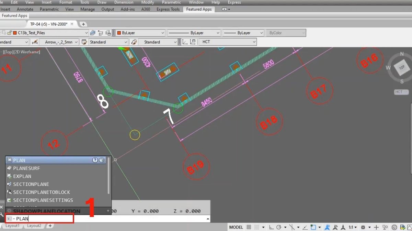Click the command line customize wrench icon
Image resolution: width=412 pixels, height=231 pixels.
click(x=2, y=215)
